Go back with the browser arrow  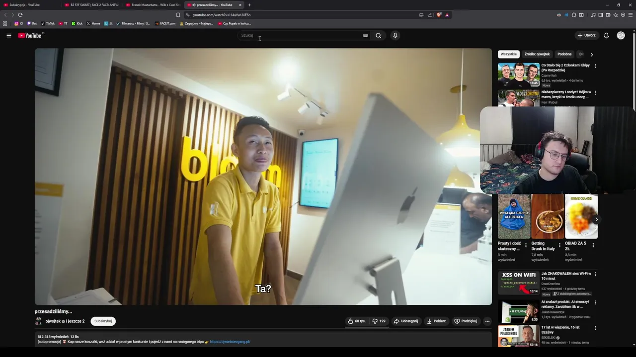(5, 15)
